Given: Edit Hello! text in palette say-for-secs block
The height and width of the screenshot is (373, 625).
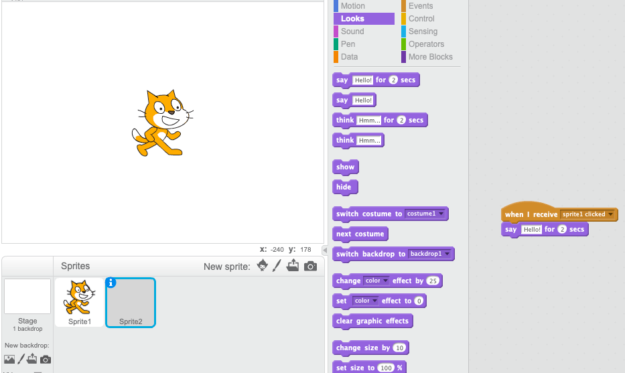Looking at the screenshot, I should pos(363,80).
